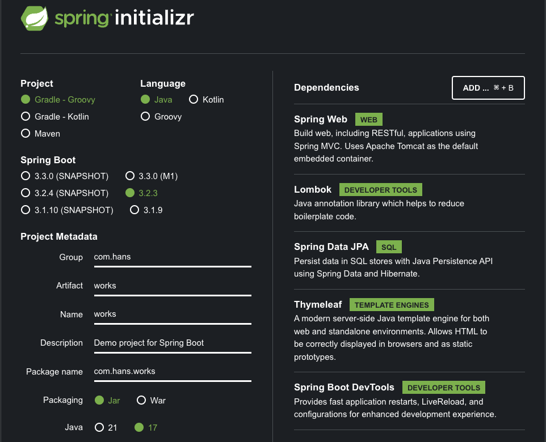Select Spring Boot 3.3.0 (SNAPSHOT)
546x442 pixels.
(65, 176)
